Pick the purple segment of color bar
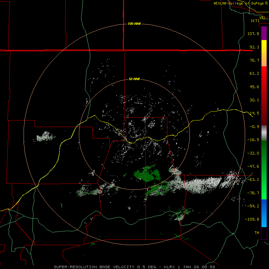 [264, 33]
